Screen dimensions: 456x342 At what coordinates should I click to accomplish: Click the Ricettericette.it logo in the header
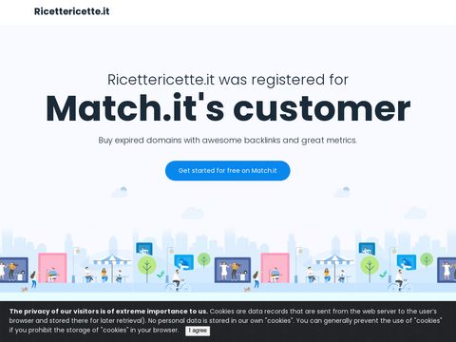tap(72, 11)
